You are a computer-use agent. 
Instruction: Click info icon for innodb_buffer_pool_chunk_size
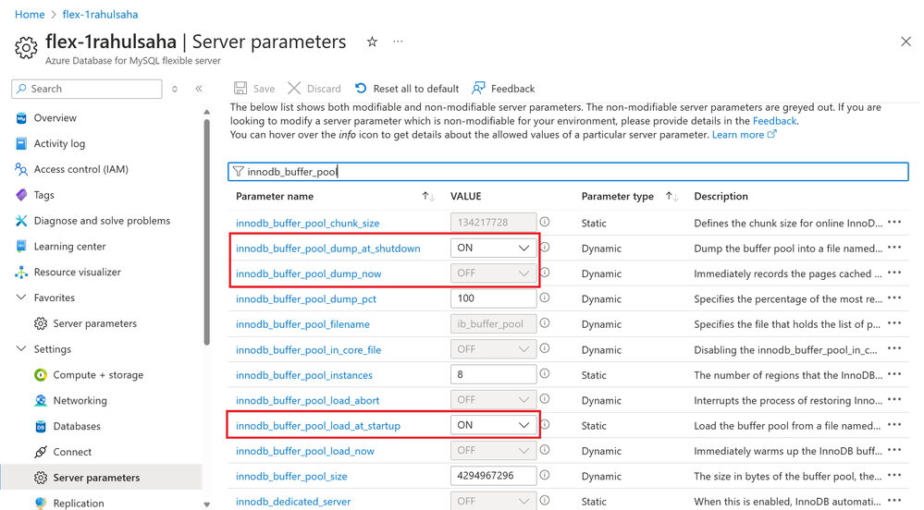pyautogui.click(x=545, y=222)
